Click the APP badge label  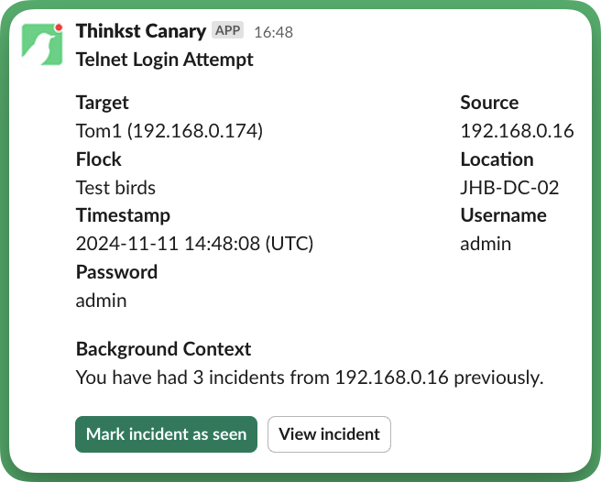(228, 30)
